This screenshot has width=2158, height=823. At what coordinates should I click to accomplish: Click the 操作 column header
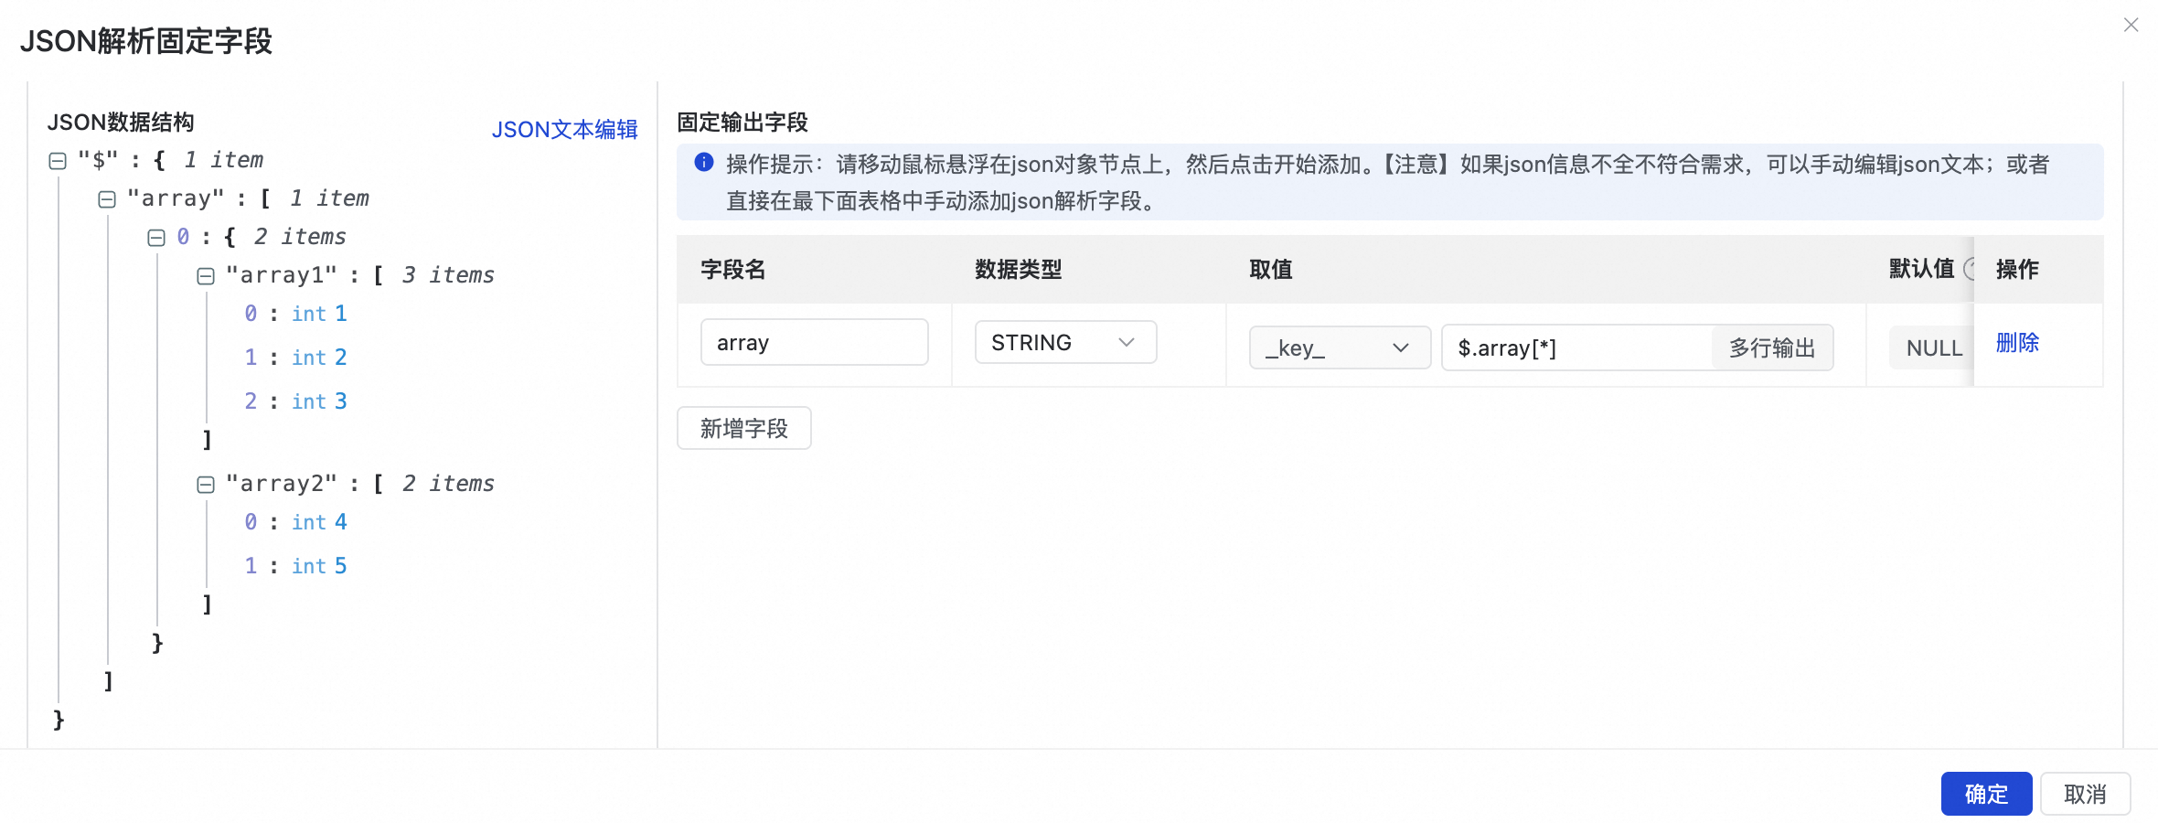point(2017,270)
